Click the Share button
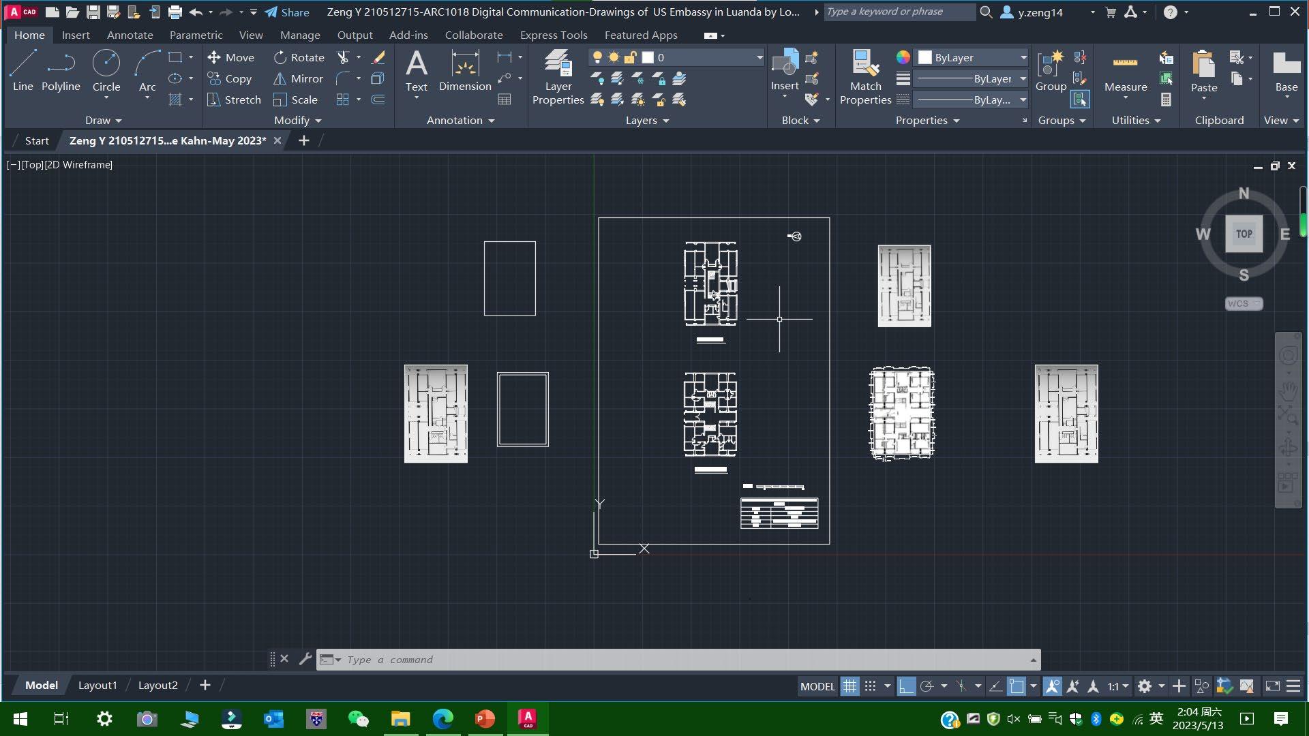Image resolution: width=1309 pixels, height=736 pixels. (x=287, y=12)
